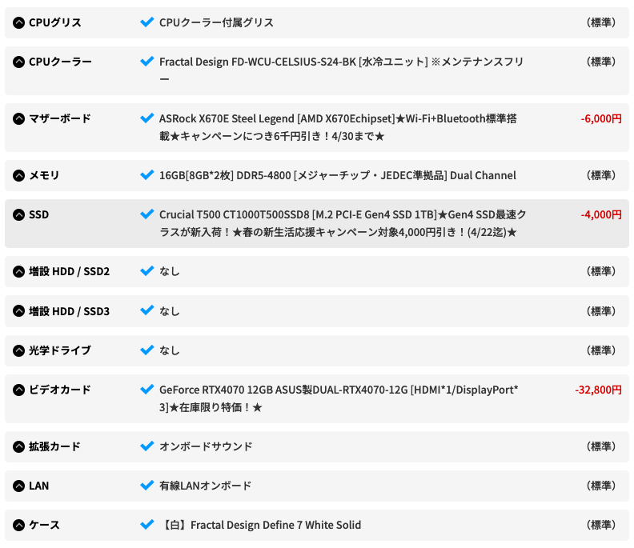Click the -32,800円 discount price

(x=598, y=390)
